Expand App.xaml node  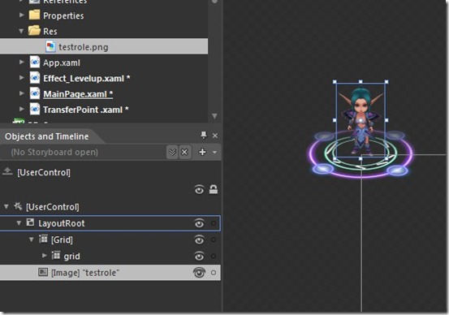point(21,62)
